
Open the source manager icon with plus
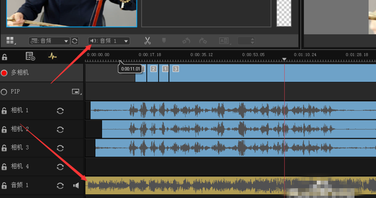click(x=30, y=56)
